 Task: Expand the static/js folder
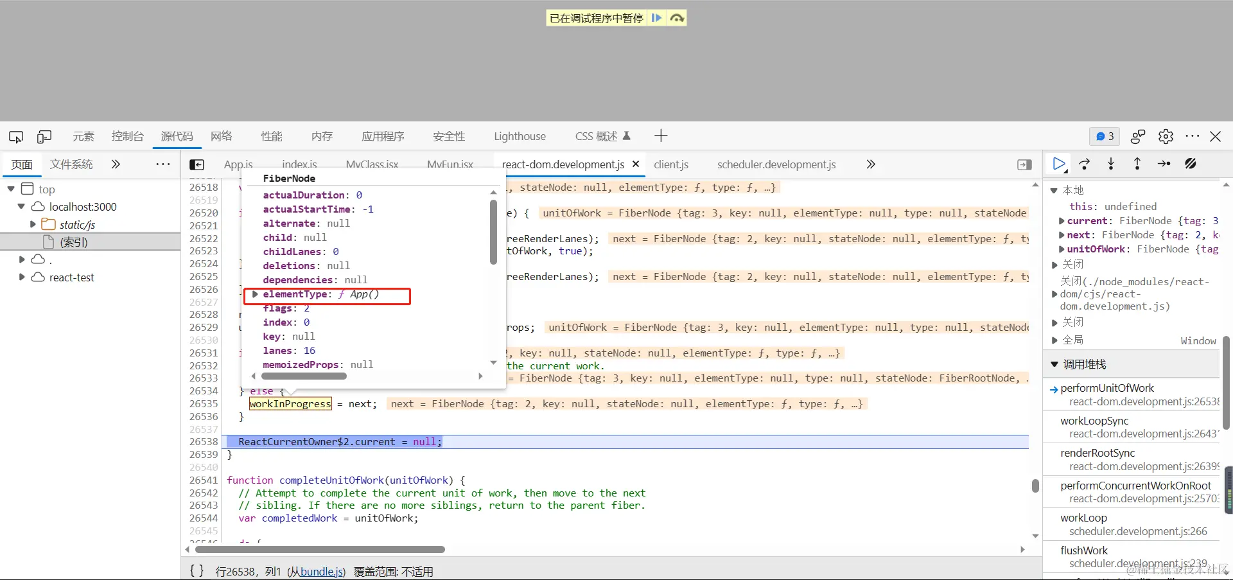pos(33,225)
